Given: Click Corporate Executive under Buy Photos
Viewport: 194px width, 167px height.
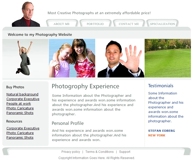Looking at the screenshot, I should pos(23,99).
